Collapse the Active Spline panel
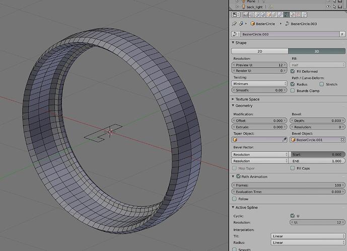This screenshot has width=347, height=251. coord(233,207)
